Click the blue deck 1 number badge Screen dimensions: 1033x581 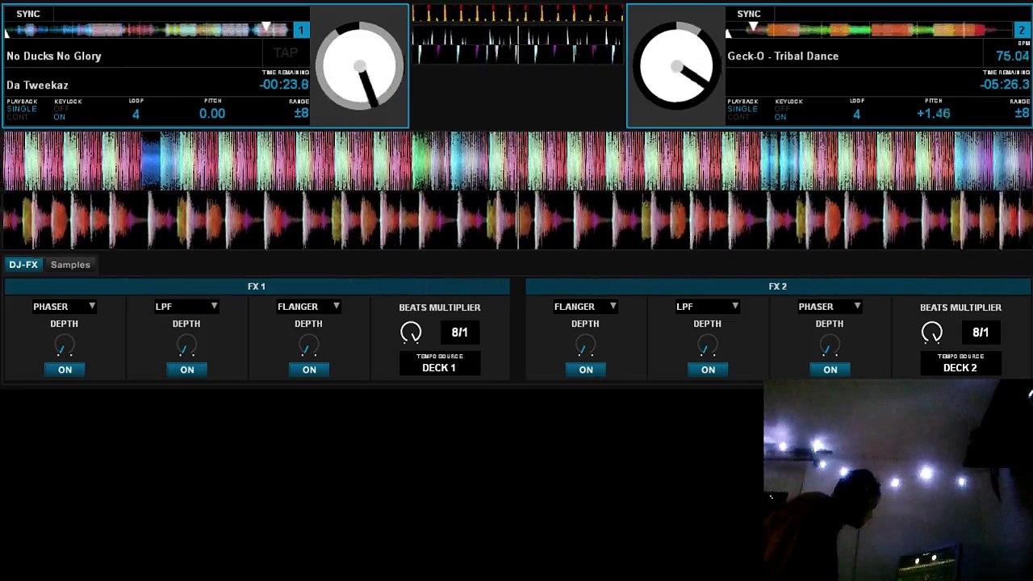tap(301, 31)
